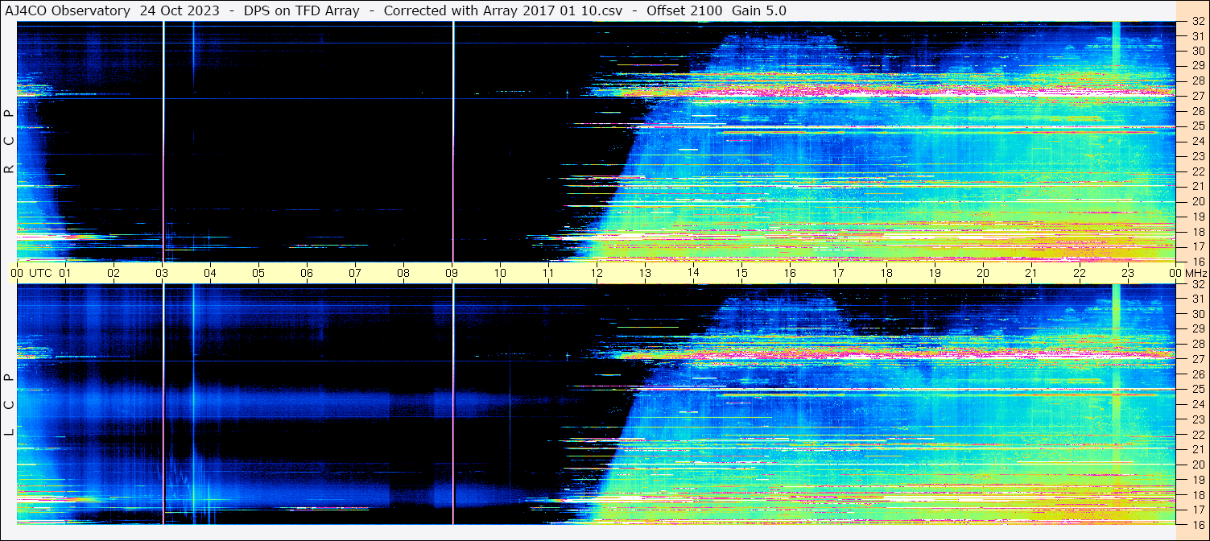Click the LCP panel label on the left
Screen dimensions: 1210x541
(x=9, y=405)
